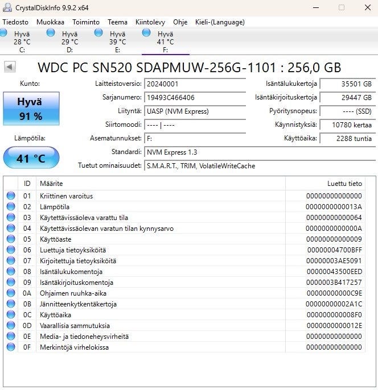Image resolution: width=378 pixels, height=390 pixels.
Task: Click the previous disk arrow button
Action: click(x=10, y=67)
